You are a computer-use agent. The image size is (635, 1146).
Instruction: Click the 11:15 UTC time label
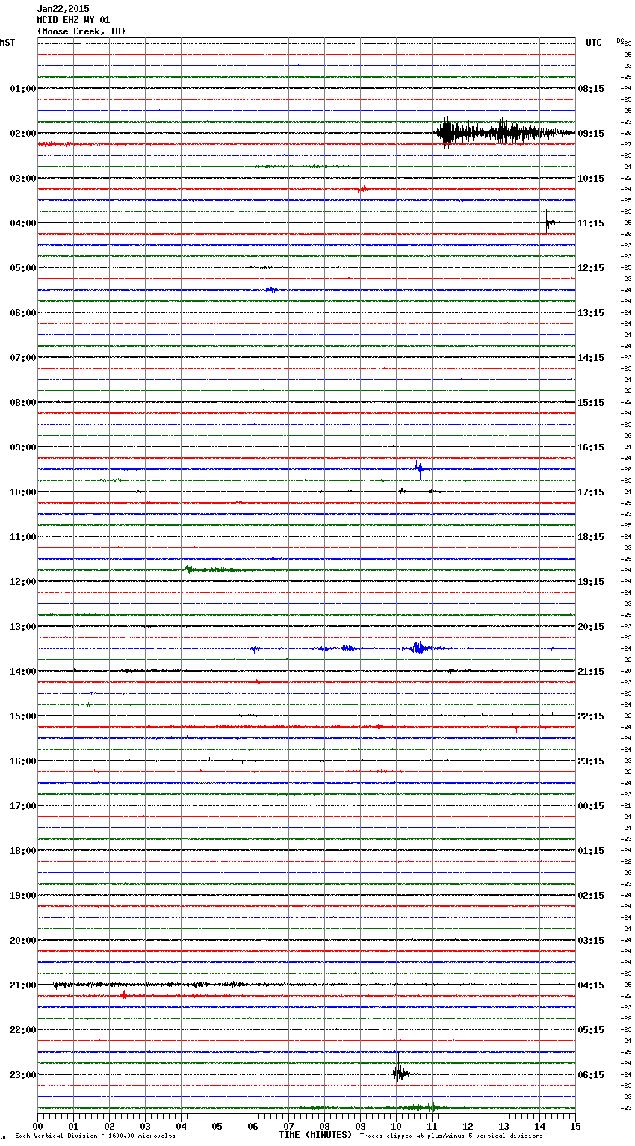(591, 223)
